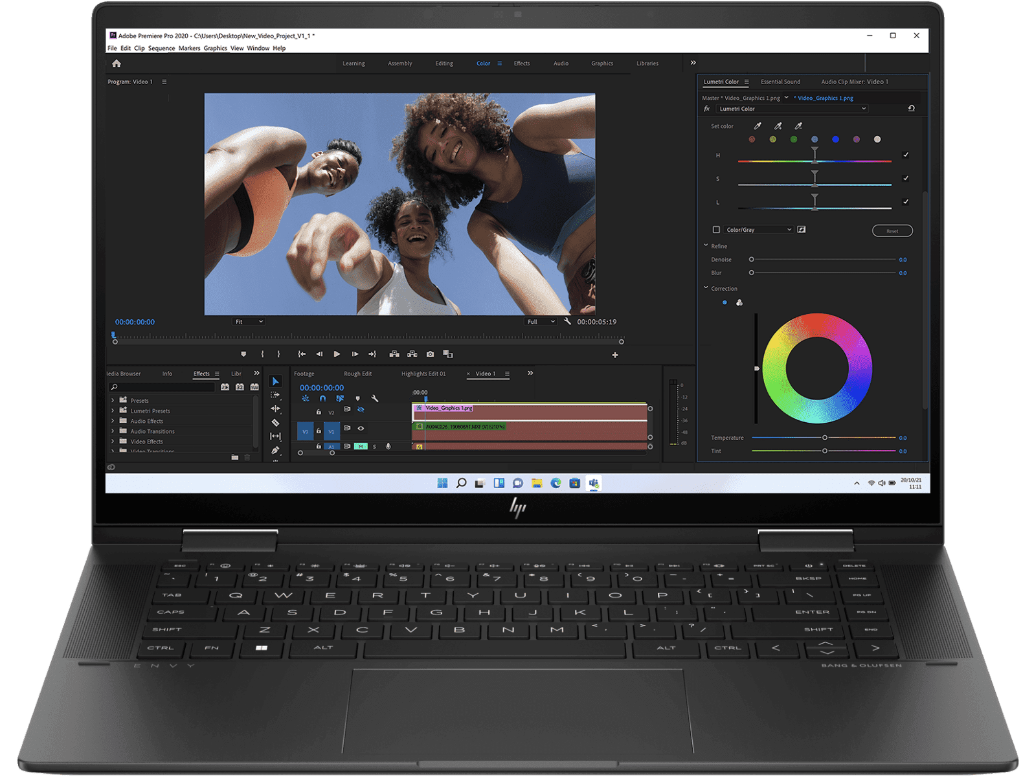1034x777 pixels.
Task: Select the add-color eyedropper with plus sign
Action: coord(778,126)
